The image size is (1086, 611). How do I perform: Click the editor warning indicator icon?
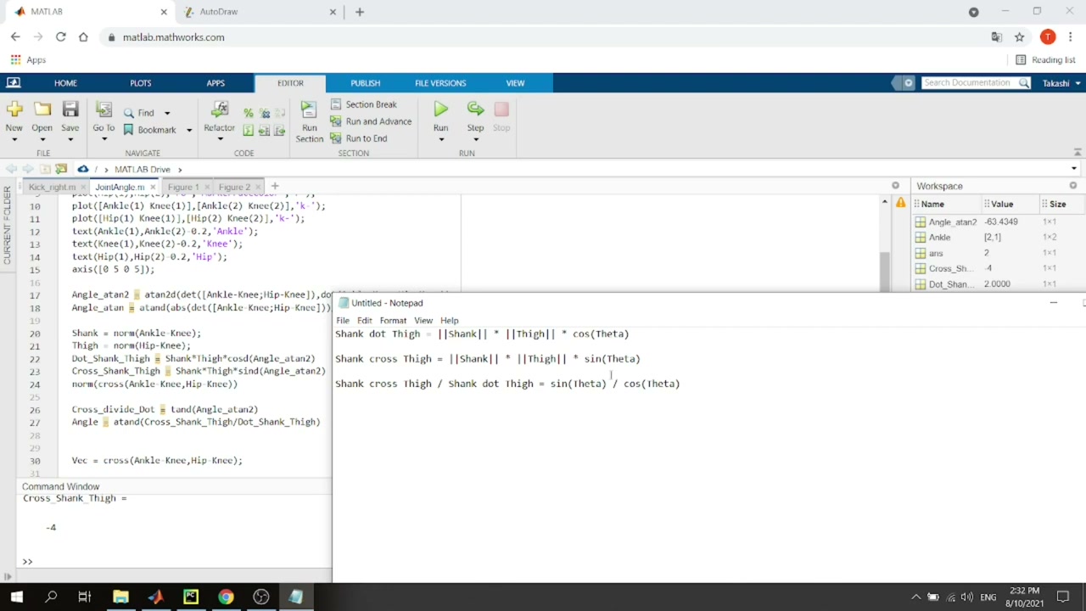tap(900, 203)
